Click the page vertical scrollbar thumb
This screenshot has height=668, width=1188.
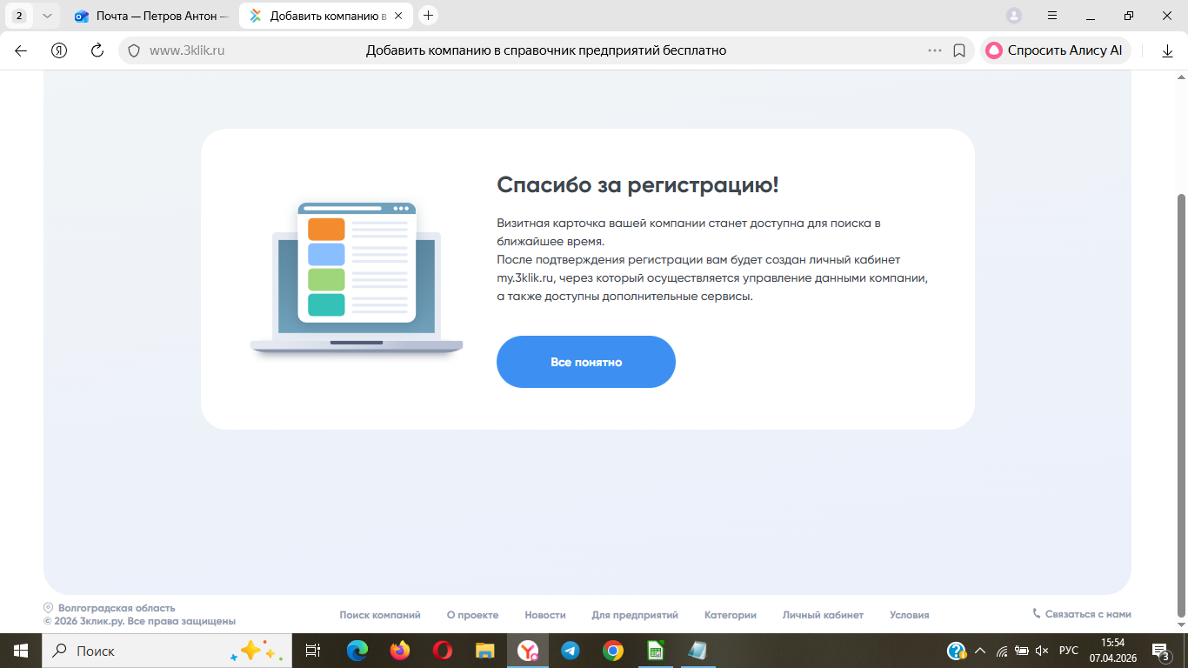click(x=1181, y=404)
